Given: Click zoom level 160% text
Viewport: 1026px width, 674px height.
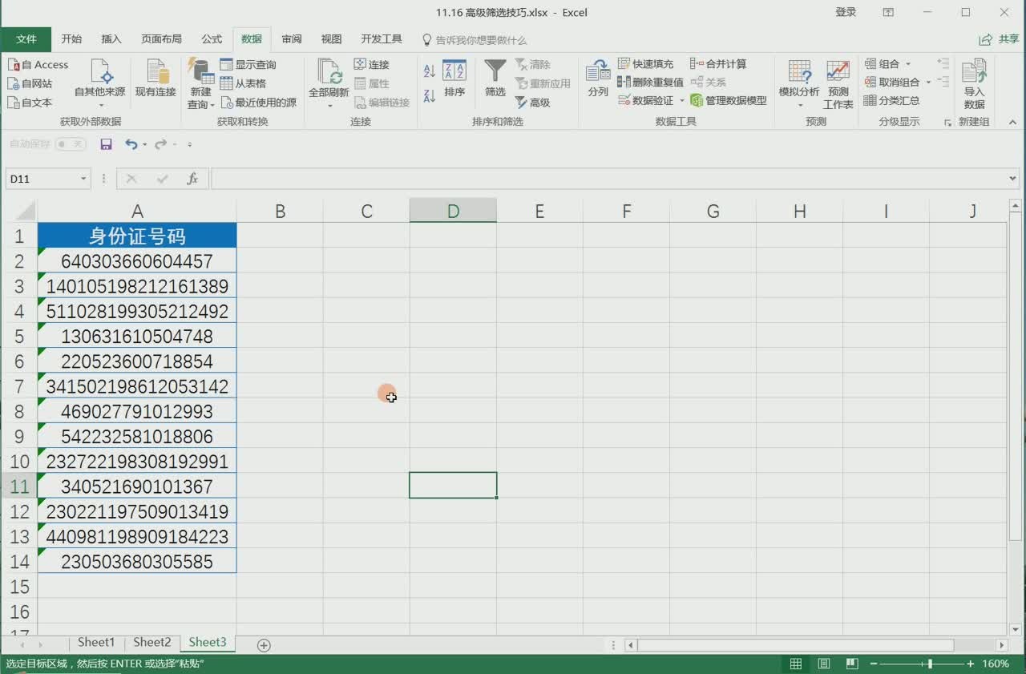Looking at the screenshot, I should click(x=996, y=664).
